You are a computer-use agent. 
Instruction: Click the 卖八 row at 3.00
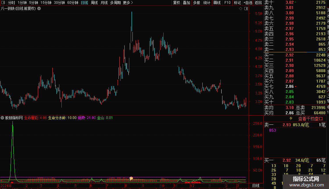tap(295, 13)
